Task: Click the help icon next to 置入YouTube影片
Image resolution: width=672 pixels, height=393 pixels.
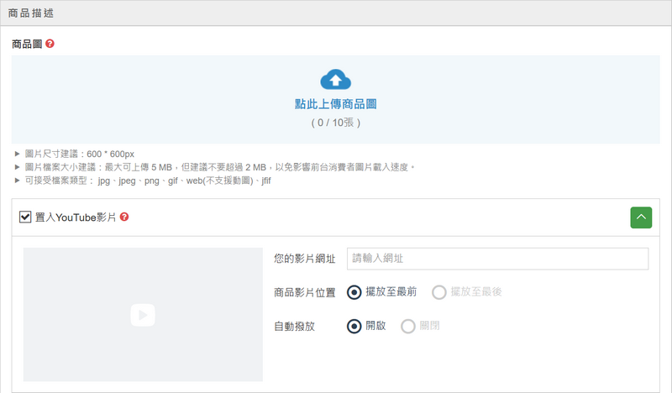Action: [124, 217]
